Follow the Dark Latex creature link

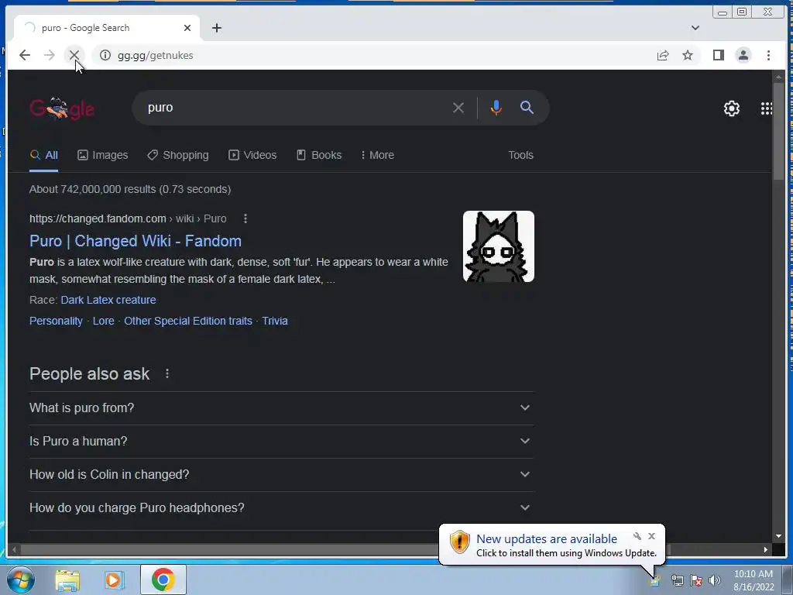[x=108, y=300]
